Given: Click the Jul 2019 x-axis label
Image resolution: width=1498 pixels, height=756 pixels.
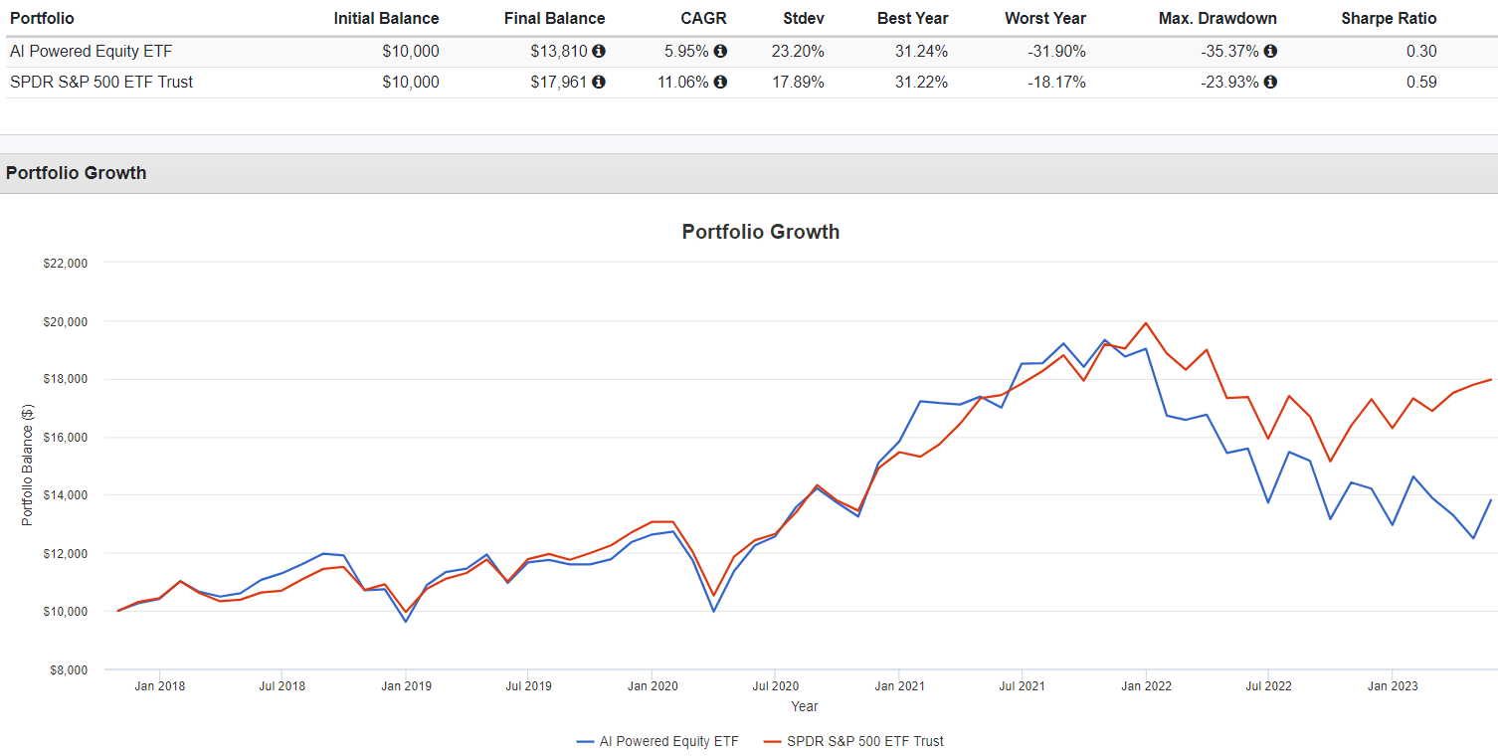Looking at the screenshot, I should click(528, 686).
